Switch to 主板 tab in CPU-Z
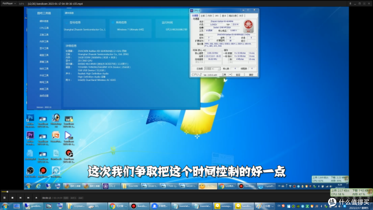 203,16
